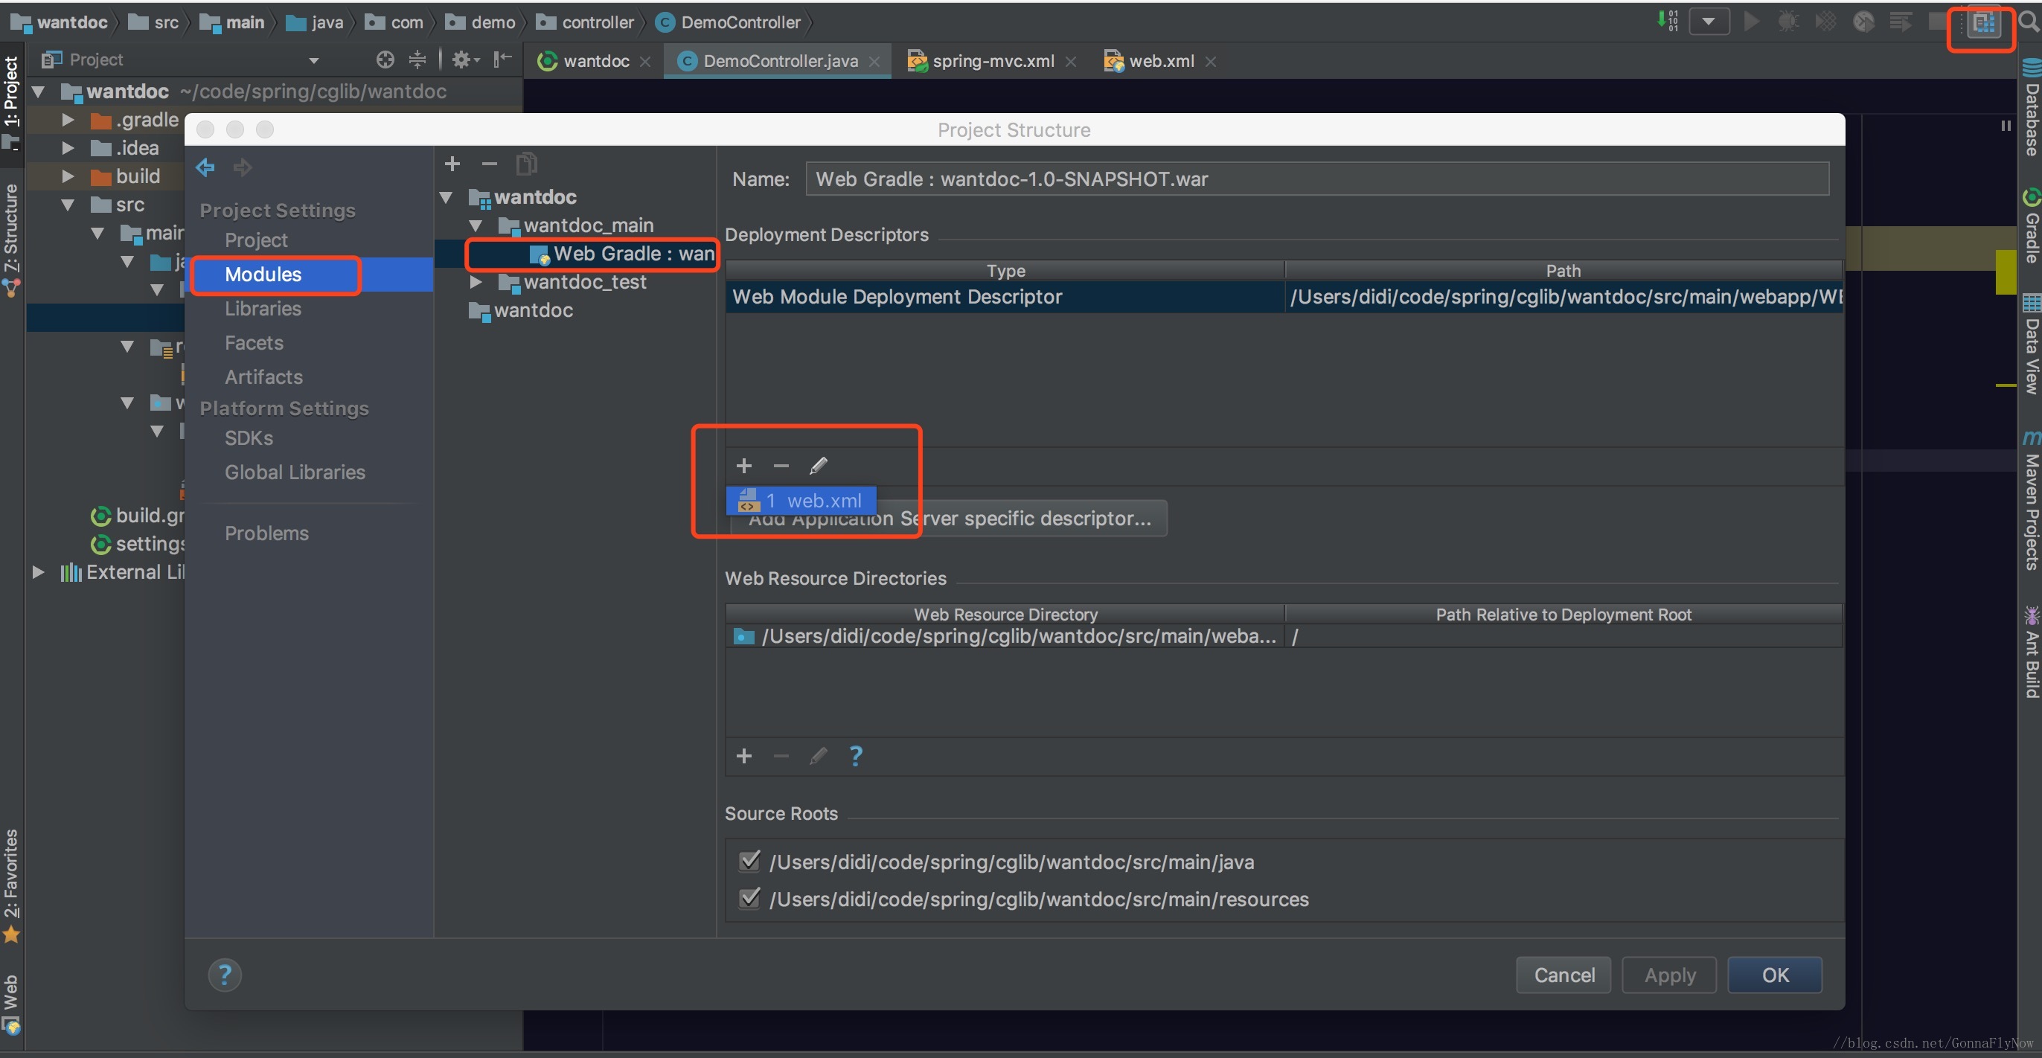Click the copy module icon
Image resolution: width=2042 pixels, height=1058 pixels.
526,164
